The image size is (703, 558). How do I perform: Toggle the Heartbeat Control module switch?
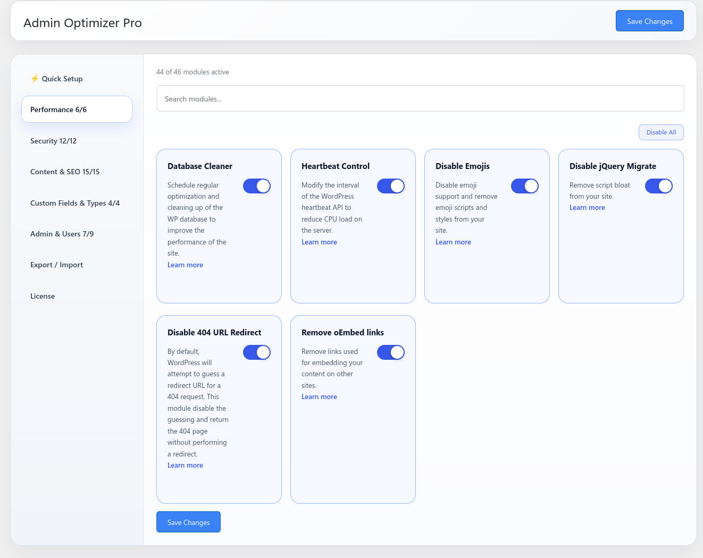point(391,186)
